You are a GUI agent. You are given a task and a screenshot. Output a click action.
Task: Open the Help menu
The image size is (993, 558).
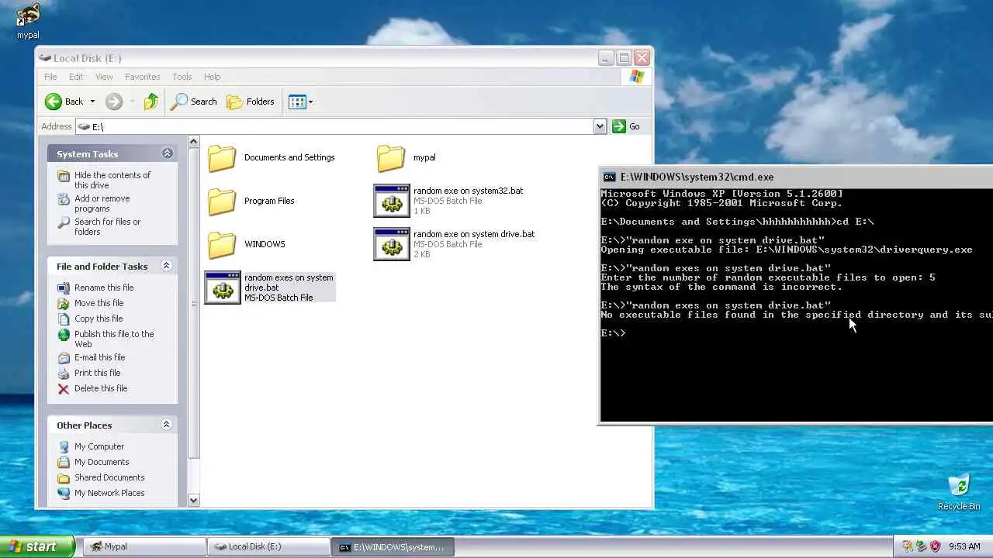pos(213,77)
